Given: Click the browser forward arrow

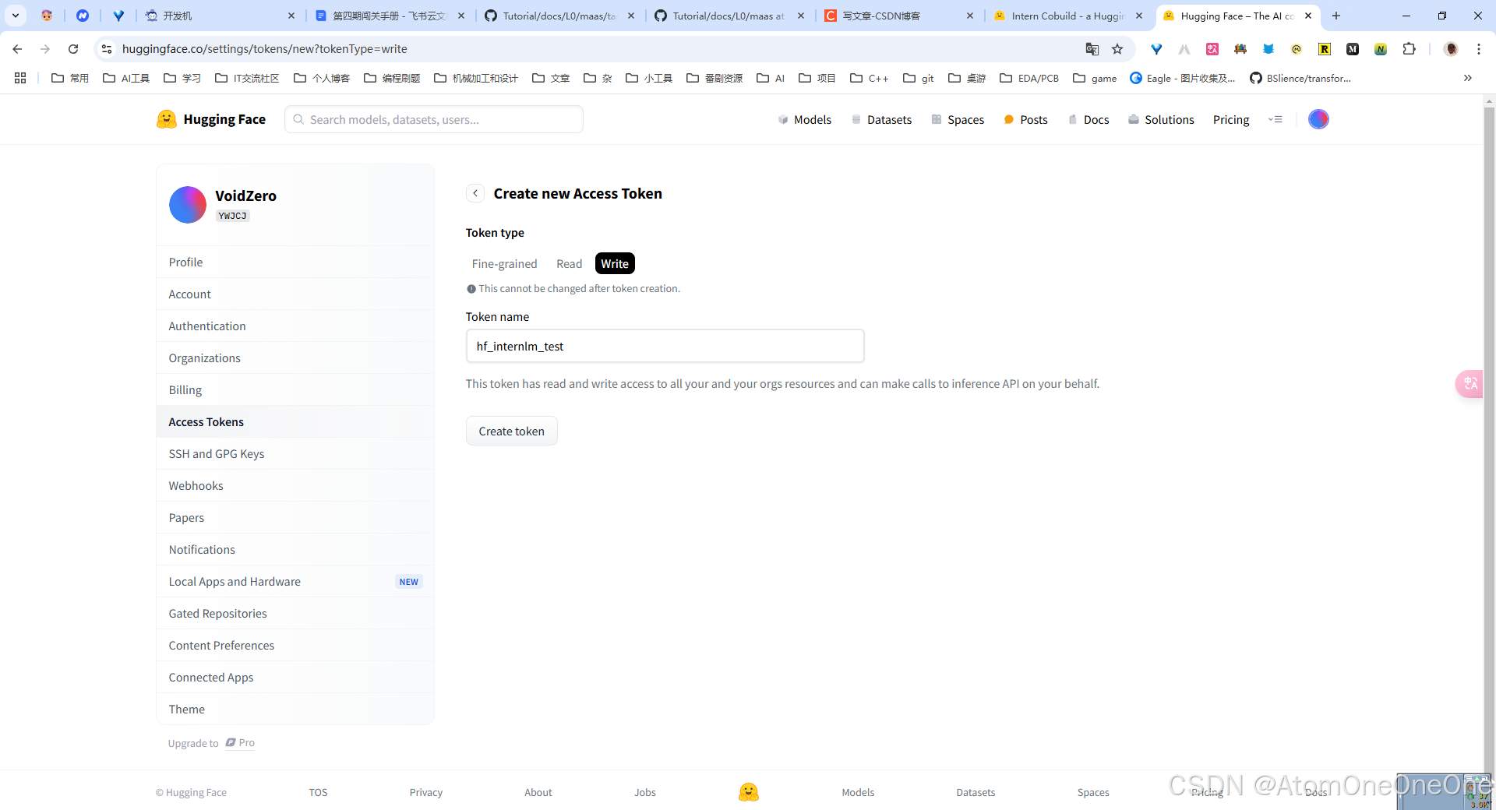Looking at the screenshot, I should pyautogui.click(x=45, y=49).
